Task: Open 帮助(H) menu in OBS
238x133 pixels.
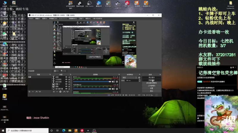Action: point(88,19)
